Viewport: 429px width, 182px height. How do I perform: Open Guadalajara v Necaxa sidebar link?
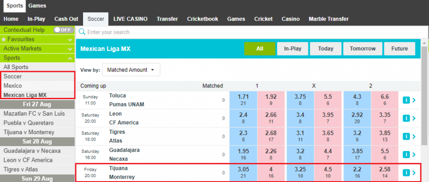[37, 151]
